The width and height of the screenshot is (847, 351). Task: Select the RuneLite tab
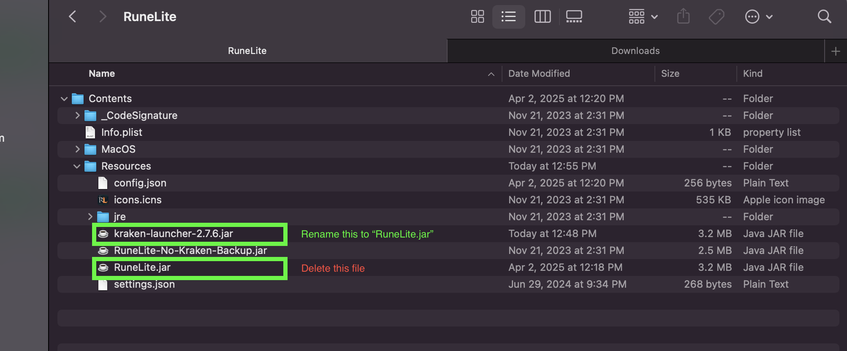247,51
